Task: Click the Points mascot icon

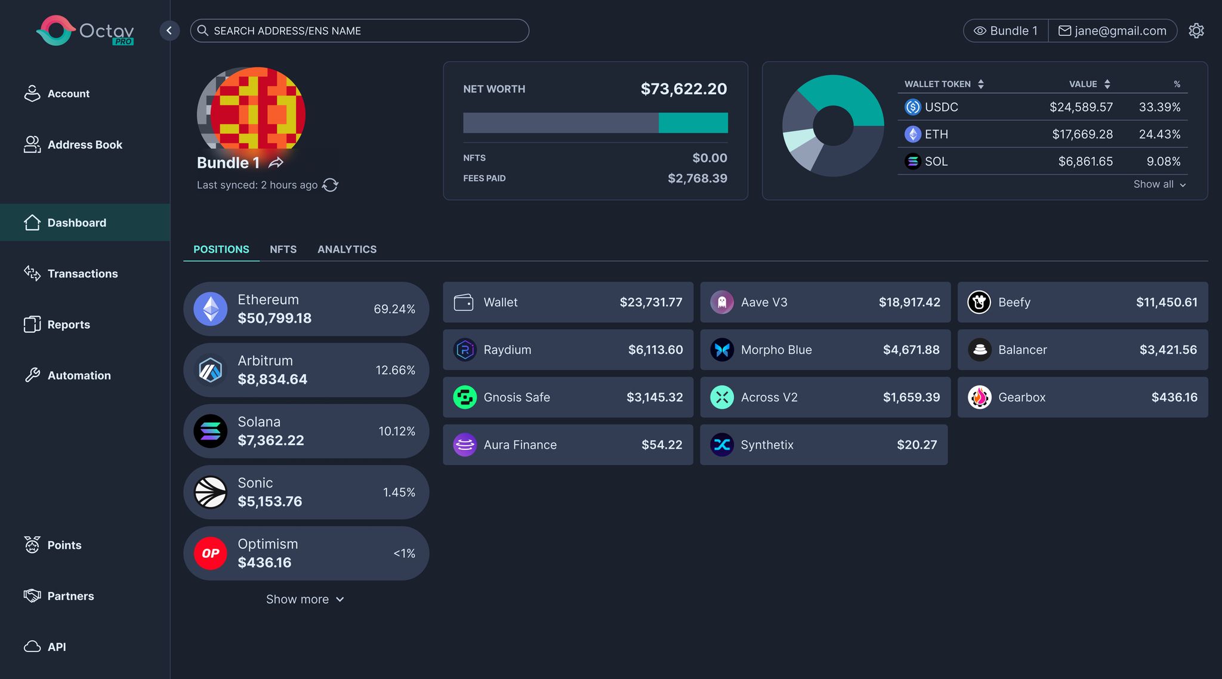Action: [x=32, y=545]
